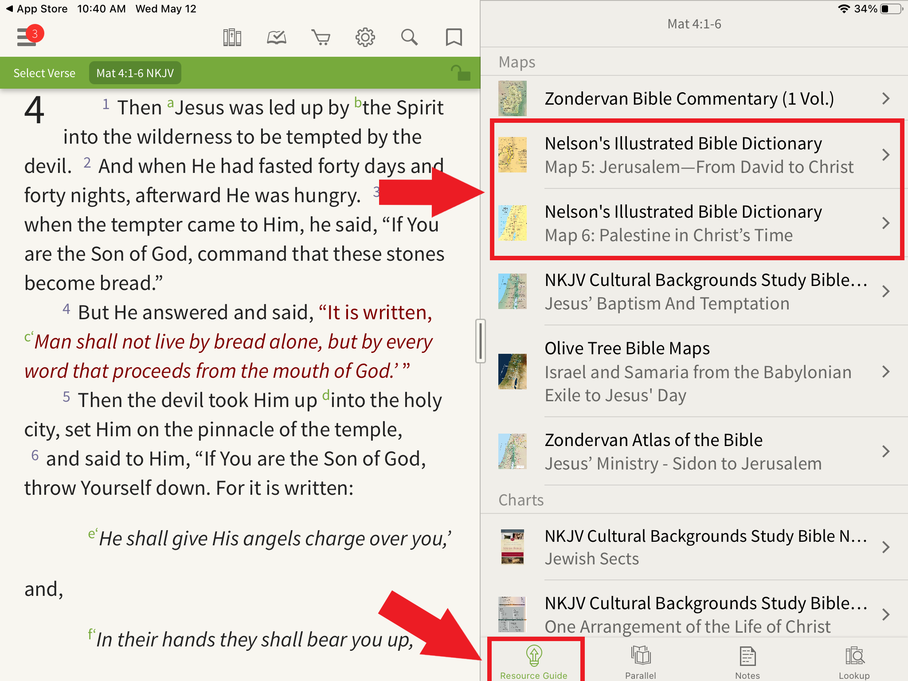This screenshot has height=681, width=908.
Task: Tap verse number 5
Action: coord(67,396)
